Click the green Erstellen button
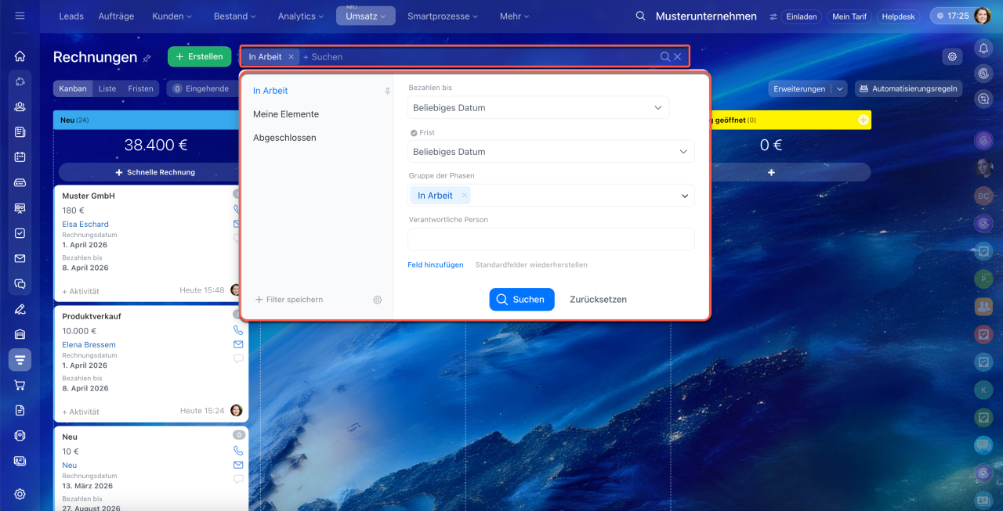1003x511 pixels. coord(199,56)
